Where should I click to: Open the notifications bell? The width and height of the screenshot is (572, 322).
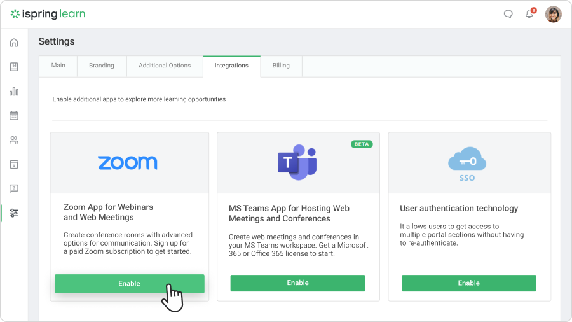[x=529, y=13]
